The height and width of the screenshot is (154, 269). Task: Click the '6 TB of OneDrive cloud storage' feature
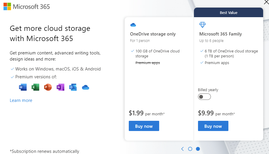point(231,54)
